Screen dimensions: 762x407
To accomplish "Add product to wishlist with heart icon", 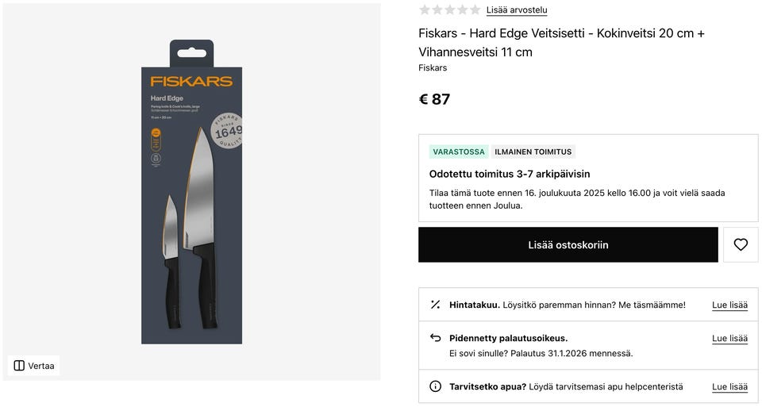I will point(741,244).
